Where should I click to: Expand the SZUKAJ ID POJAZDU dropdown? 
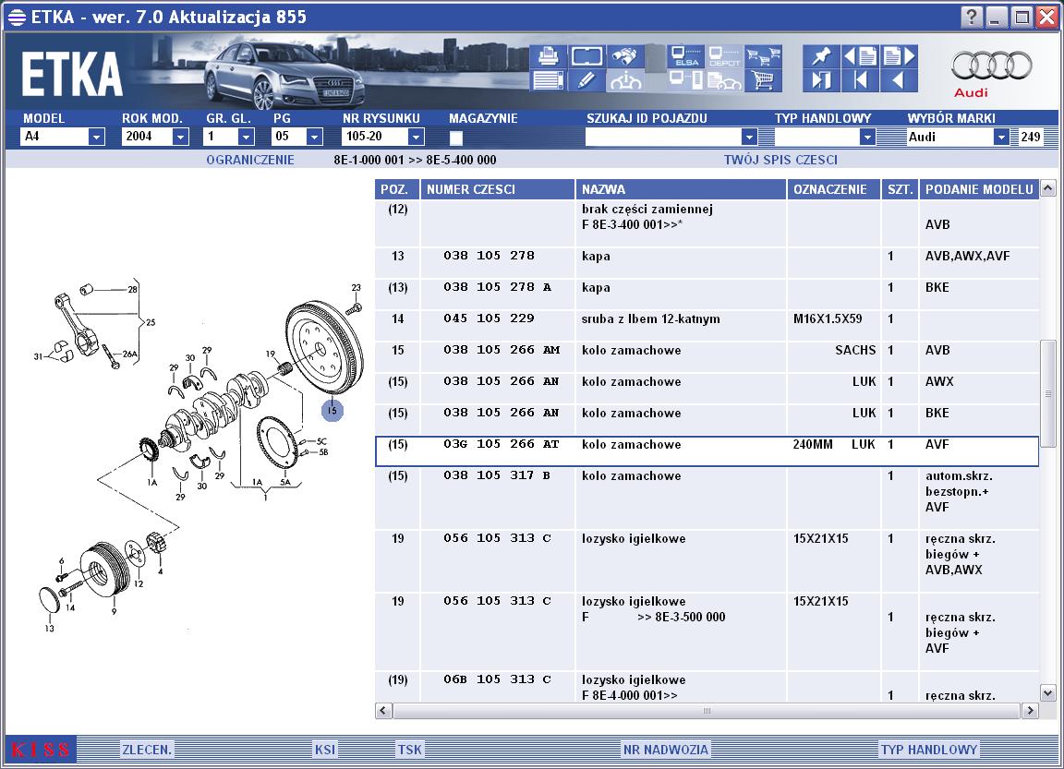749,137
